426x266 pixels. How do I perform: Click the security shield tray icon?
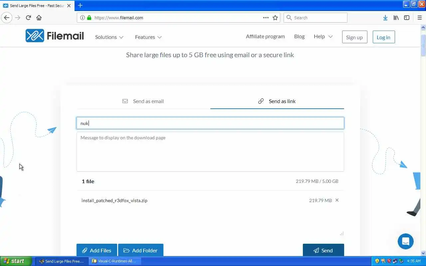[377, 261]
